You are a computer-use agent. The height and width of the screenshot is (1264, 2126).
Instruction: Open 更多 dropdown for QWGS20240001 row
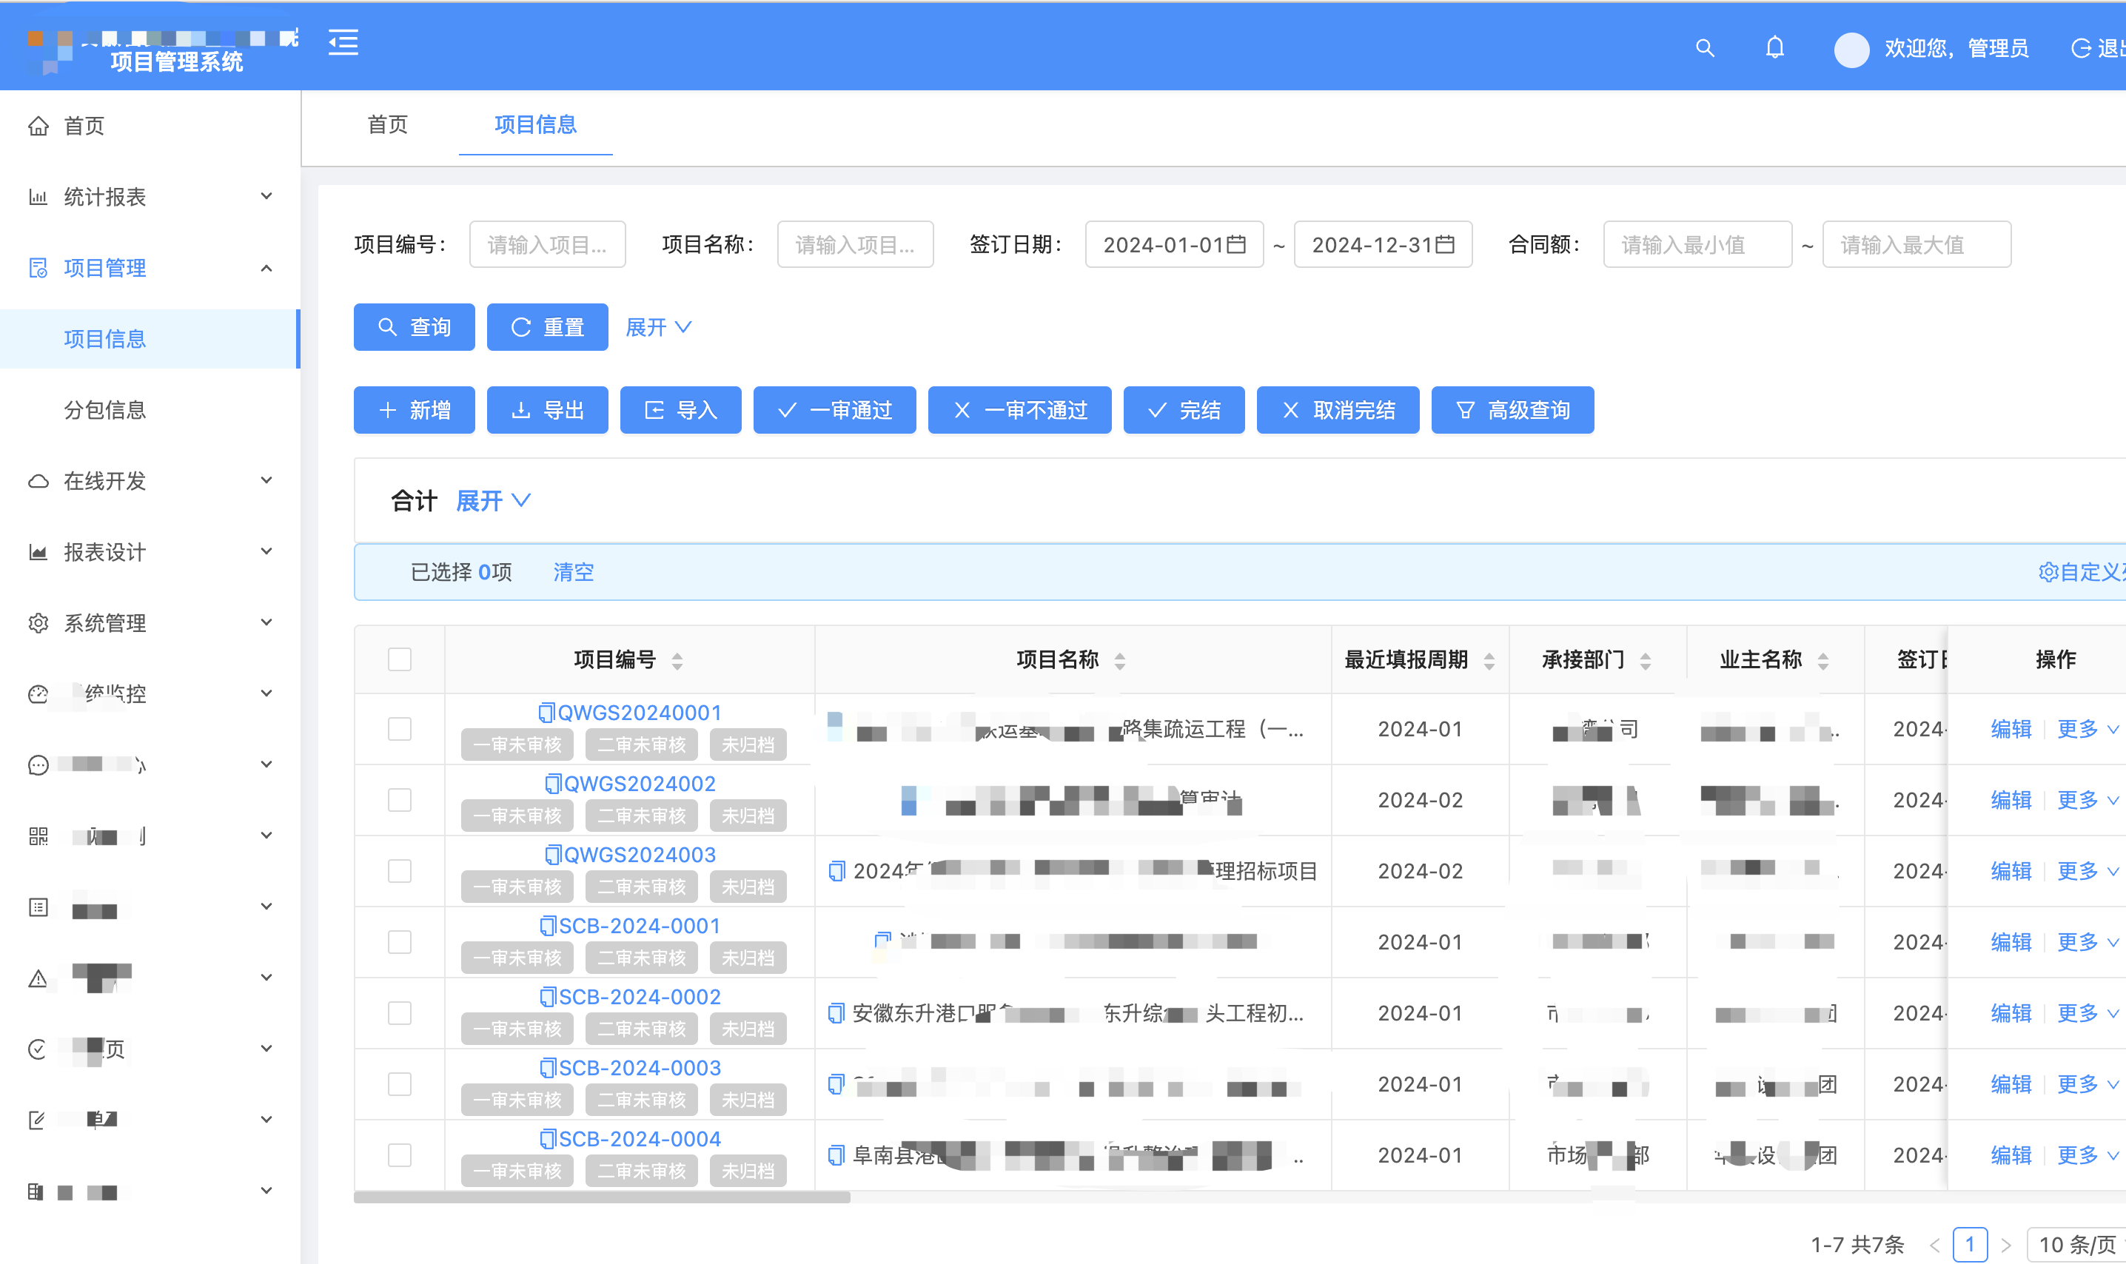[2088, 729]
